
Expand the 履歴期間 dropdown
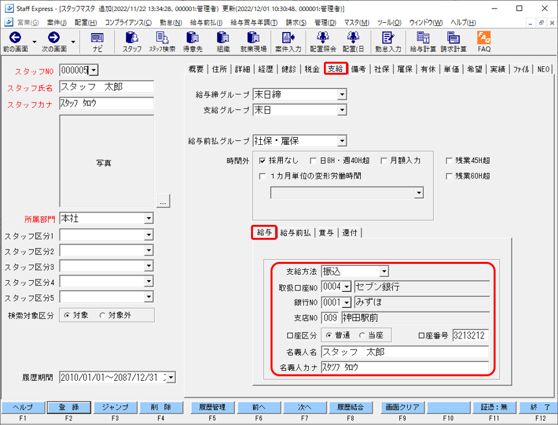[171, 378]
